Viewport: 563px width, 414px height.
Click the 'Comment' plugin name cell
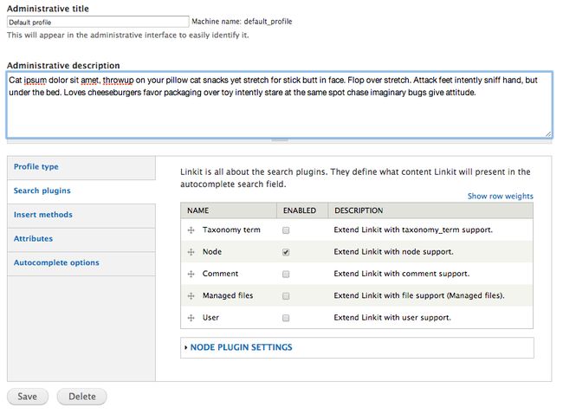[x=220, y=274]
